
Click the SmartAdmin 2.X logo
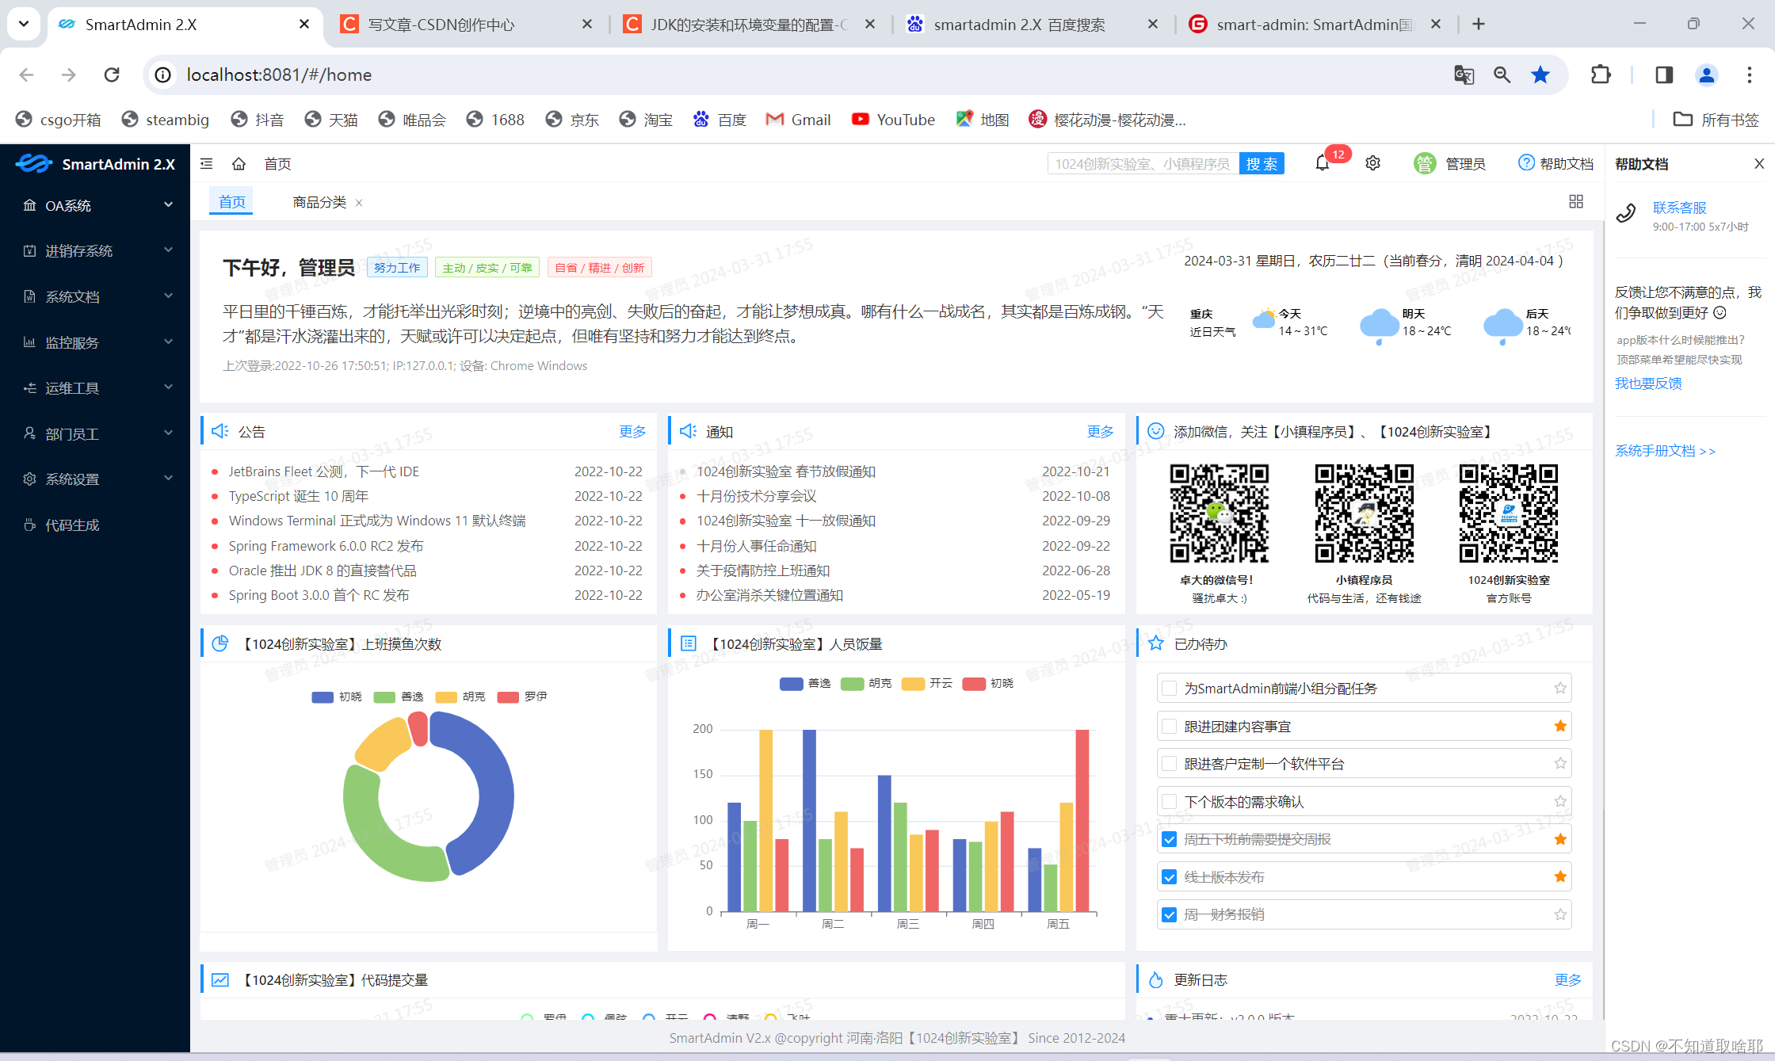(x=95, y=164)
